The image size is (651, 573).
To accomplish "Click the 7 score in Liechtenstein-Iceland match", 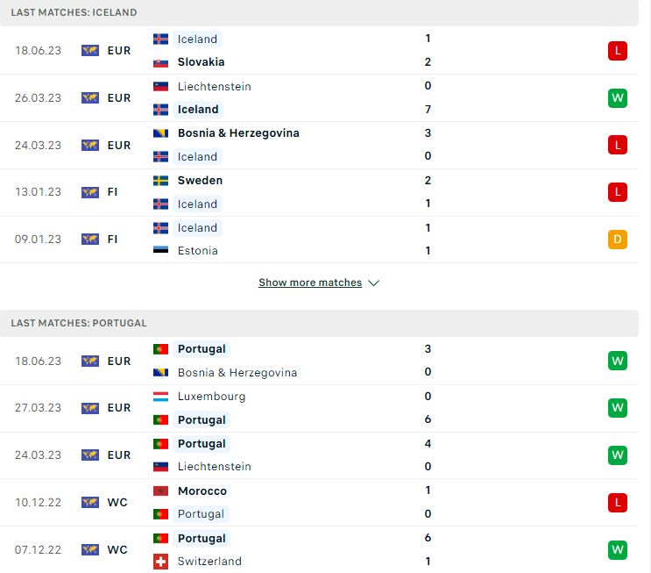I will coord(428,110).
